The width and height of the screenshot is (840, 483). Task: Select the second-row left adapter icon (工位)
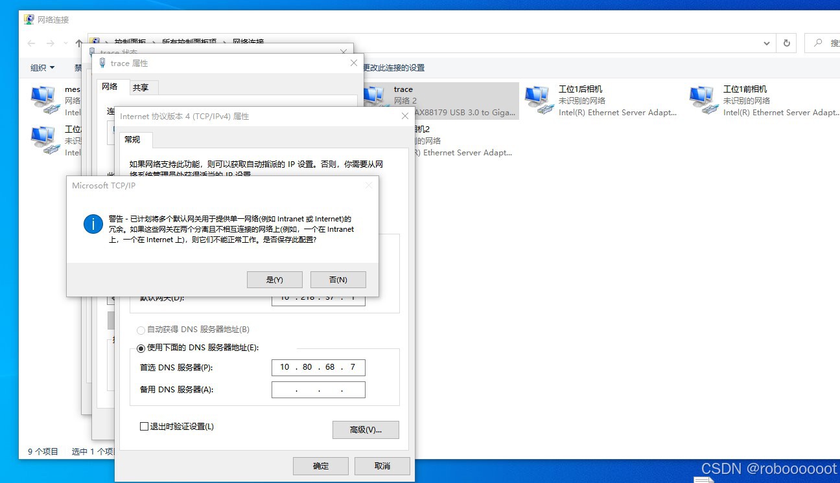tap(45, 140)
